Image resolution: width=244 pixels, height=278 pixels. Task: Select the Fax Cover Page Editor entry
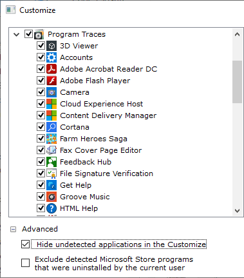[101, 150]
